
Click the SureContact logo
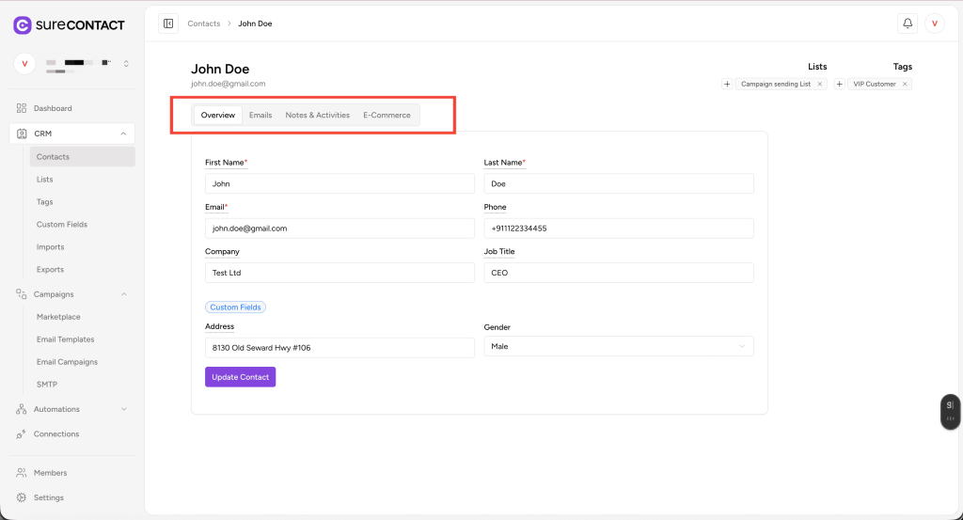click(62, 25)
